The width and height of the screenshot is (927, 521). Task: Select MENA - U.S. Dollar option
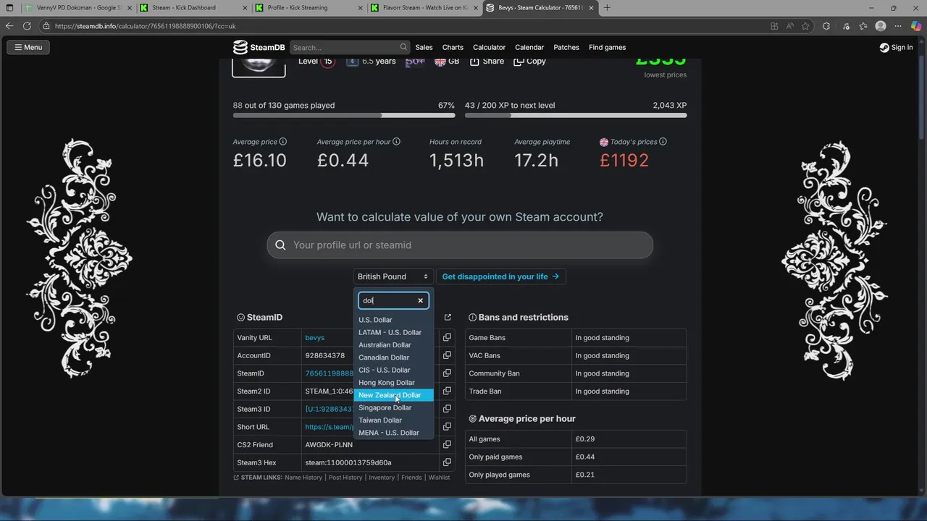[393, 433]
